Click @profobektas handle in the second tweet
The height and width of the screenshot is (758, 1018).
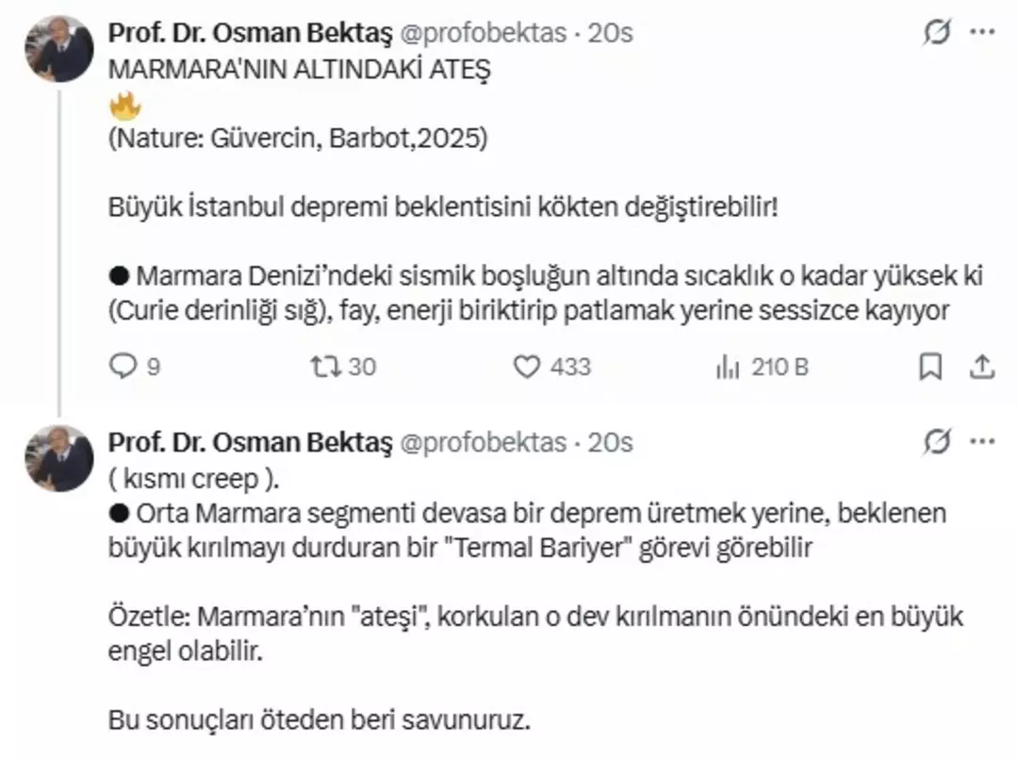point(484,442)
